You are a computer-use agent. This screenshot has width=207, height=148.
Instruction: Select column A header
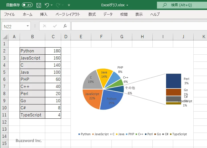tap(14, 37)
